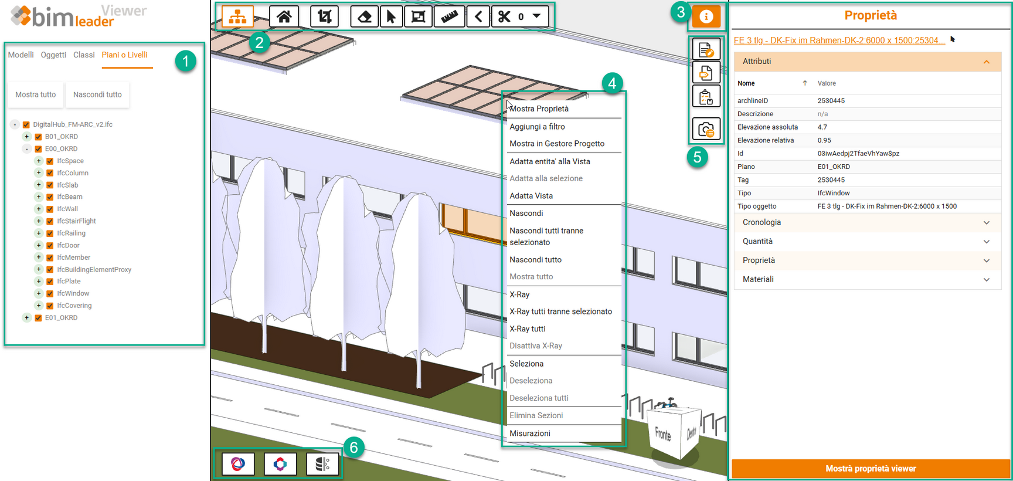Switch to the Classi tab
Viewport: 1013px width, 481px height.
pyautogui.click(x=84, y=55)
